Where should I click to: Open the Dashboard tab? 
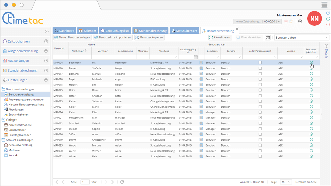point(64,31)
